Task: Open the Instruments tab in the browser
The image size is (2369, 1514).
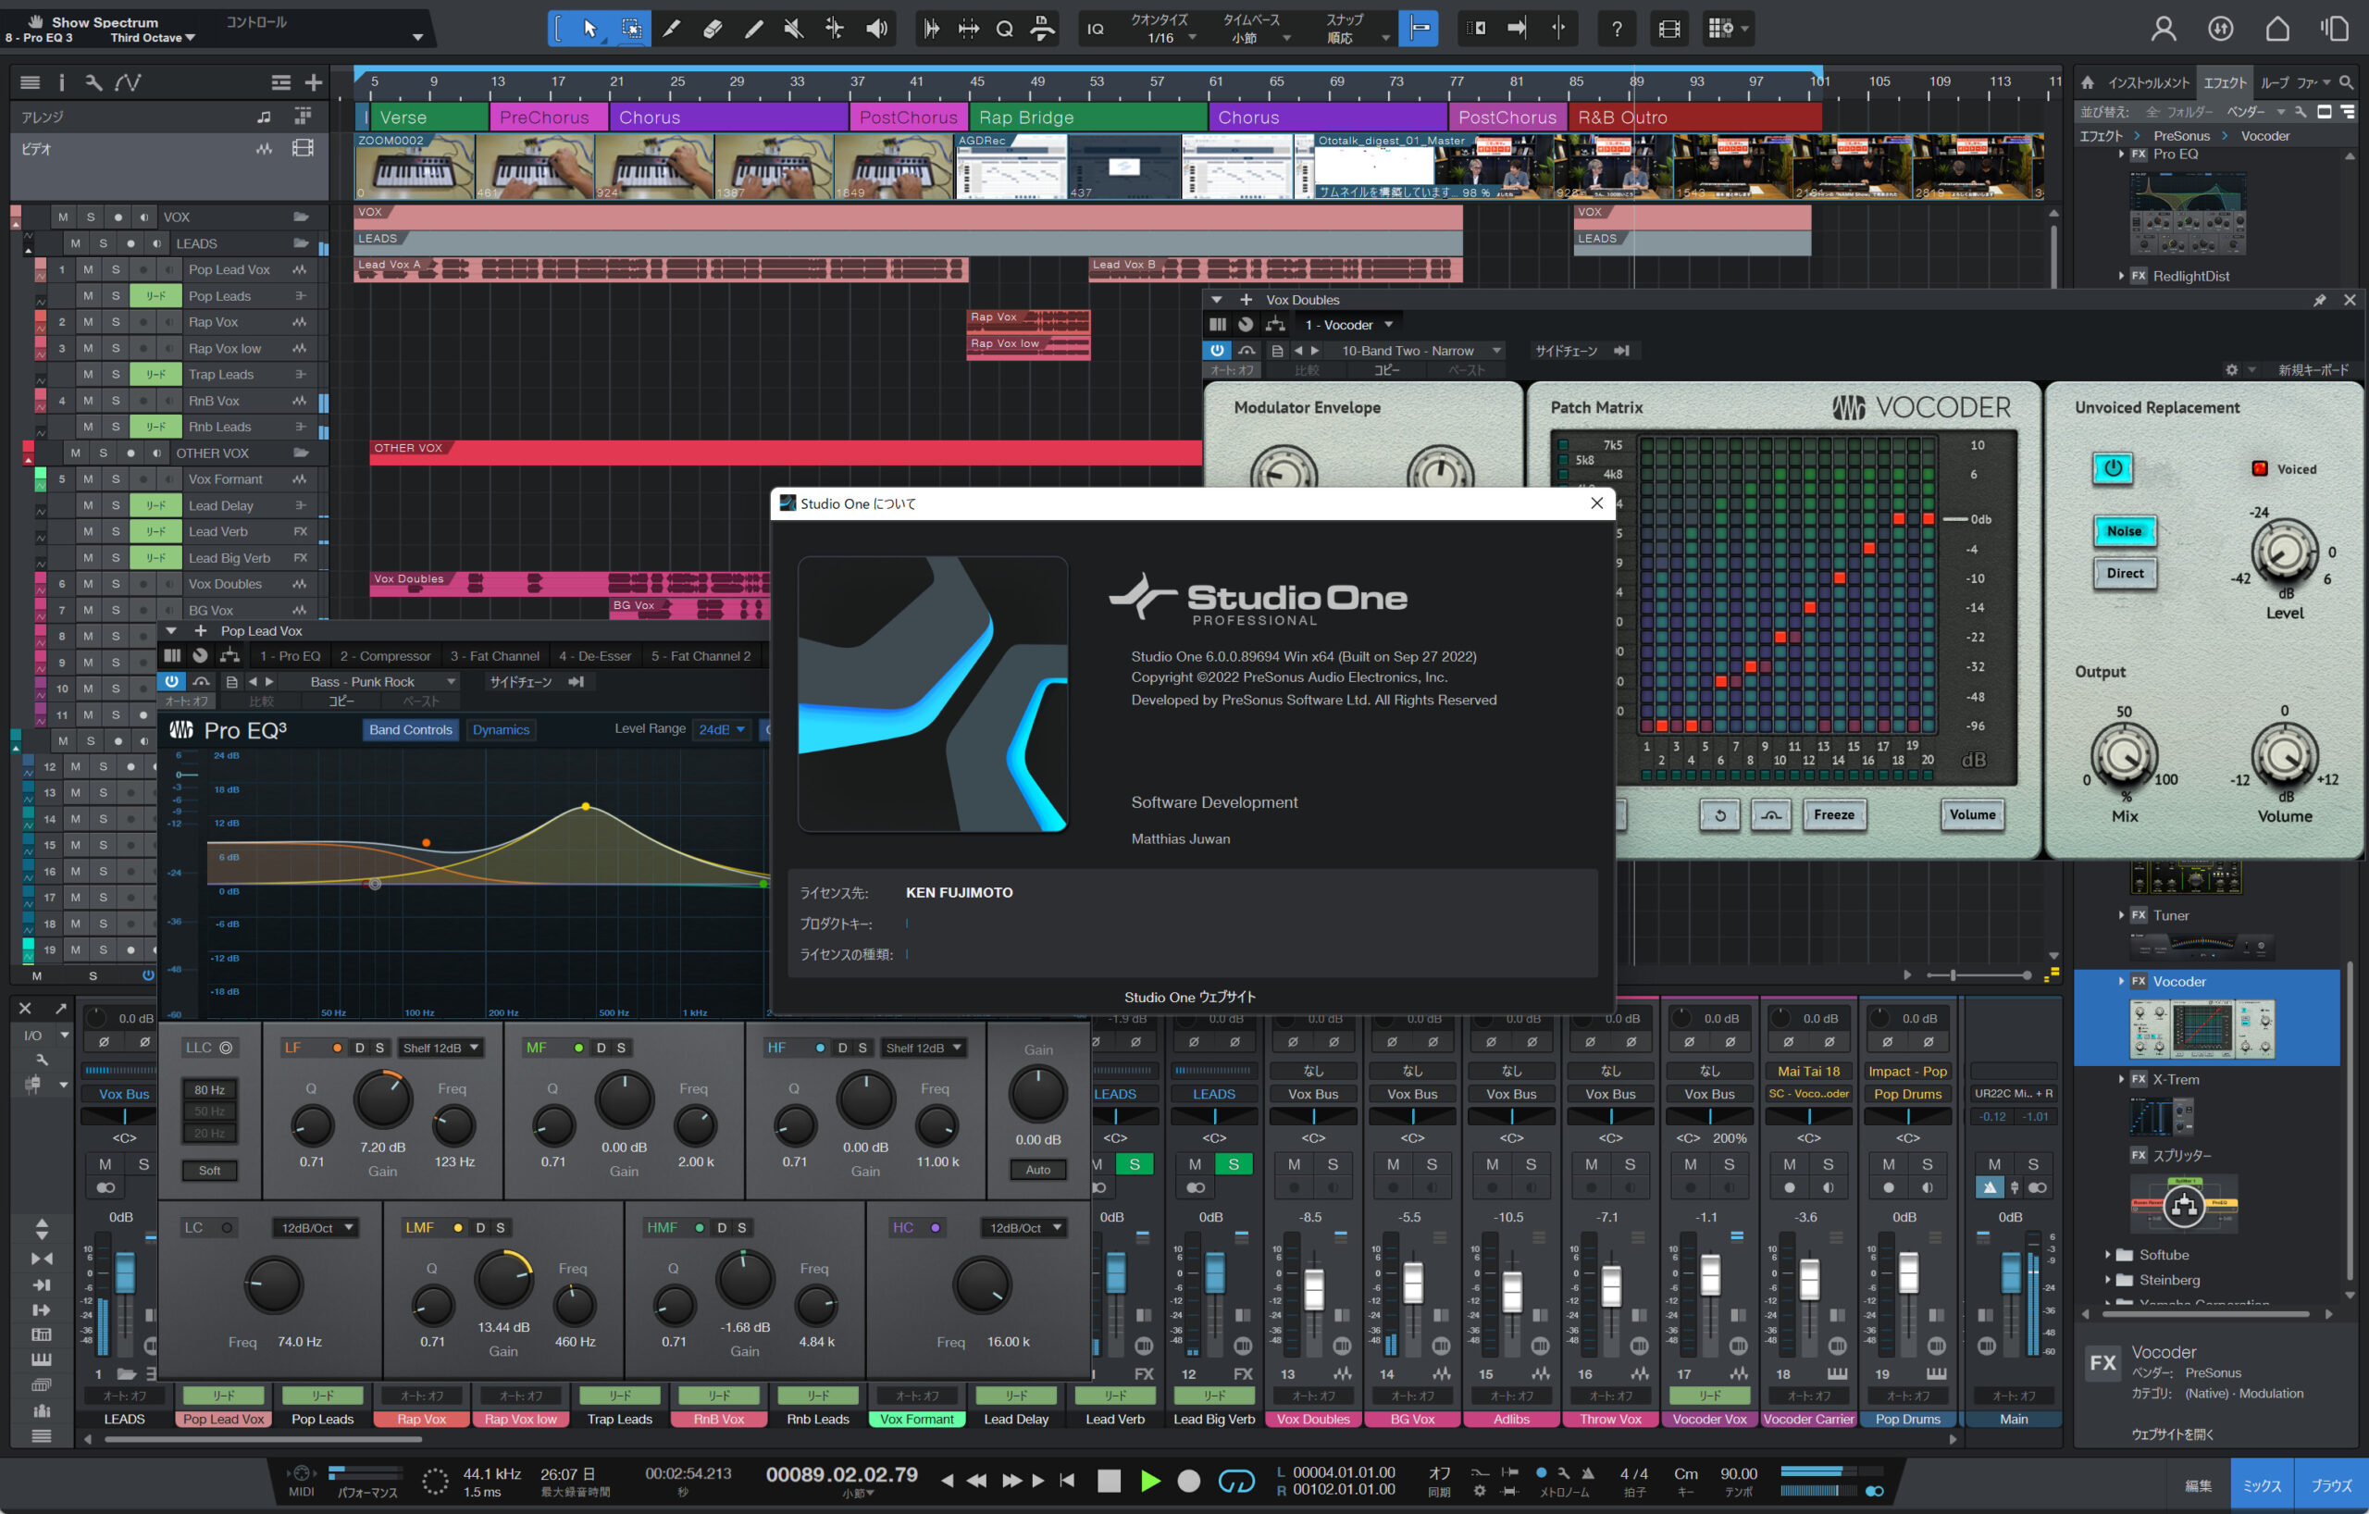Action: (2149, 82)
